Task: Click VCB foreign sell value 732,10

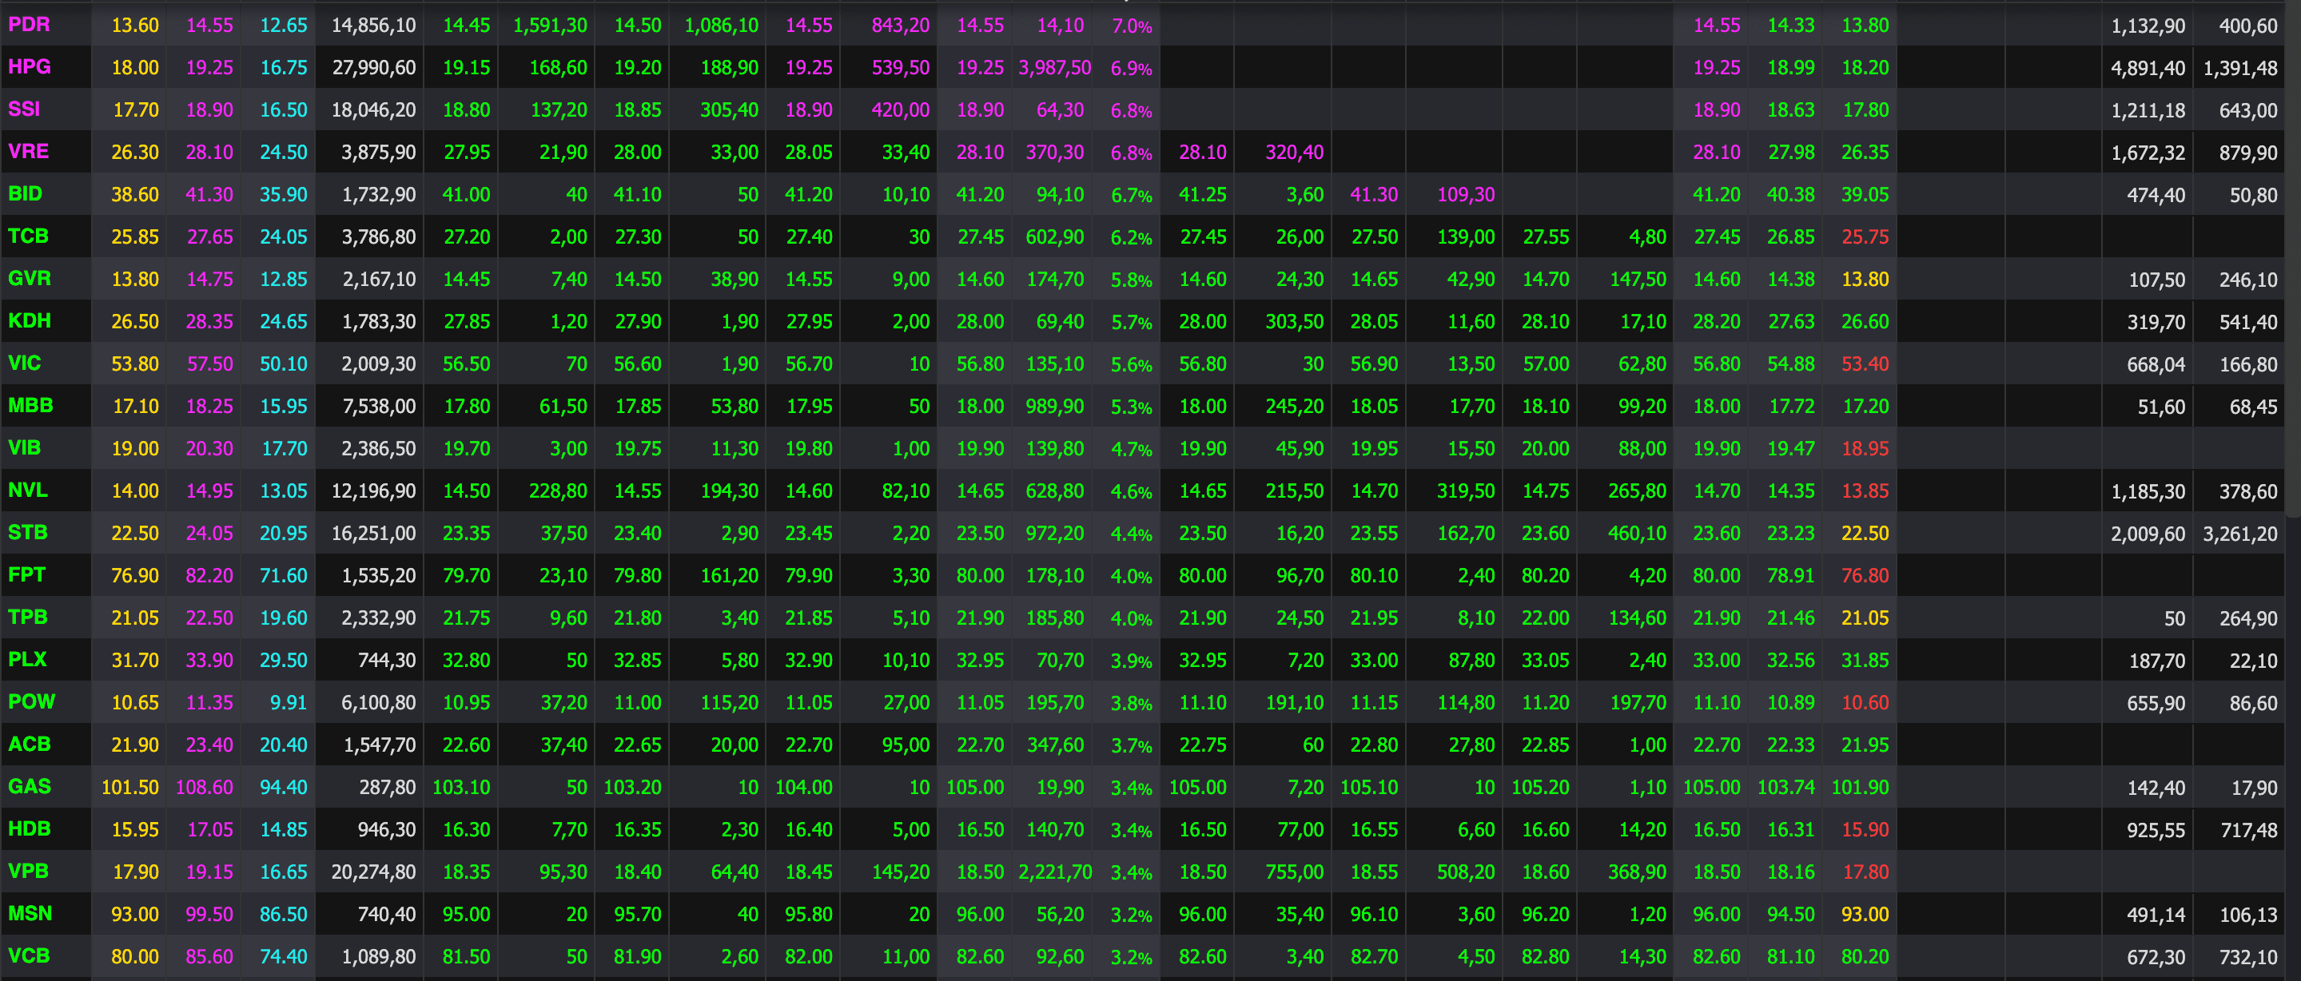Action: (x=2248, y=957)
